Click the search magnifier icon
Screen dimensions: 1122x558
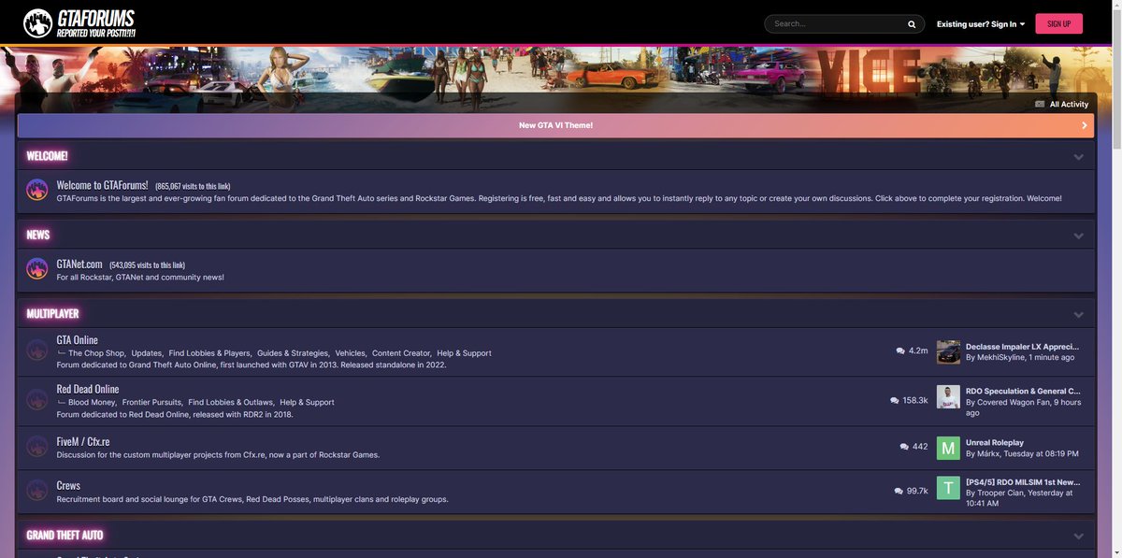(x=912, y=24)
